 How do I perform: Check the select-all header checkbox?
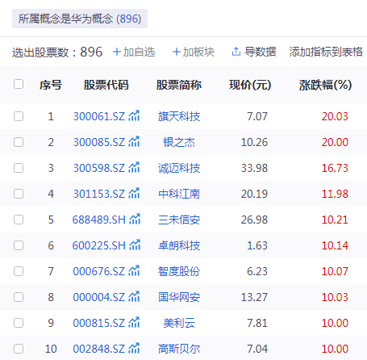[x=19, y=84]
